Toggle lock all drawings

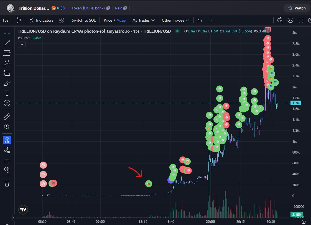click(x=7, y=160)
